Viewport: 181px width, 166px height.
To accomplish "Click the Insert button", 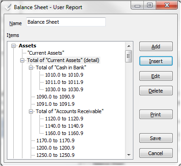I will [156, 61].
